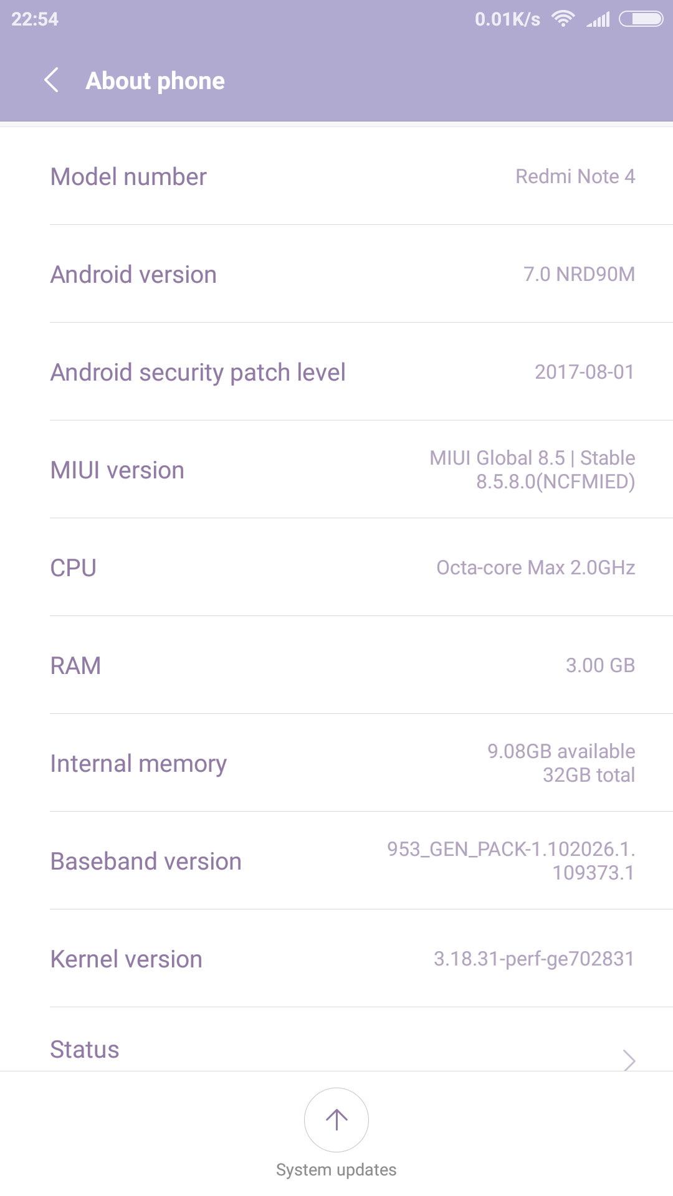Tap the network speed indicator

(x=507, y=19)
